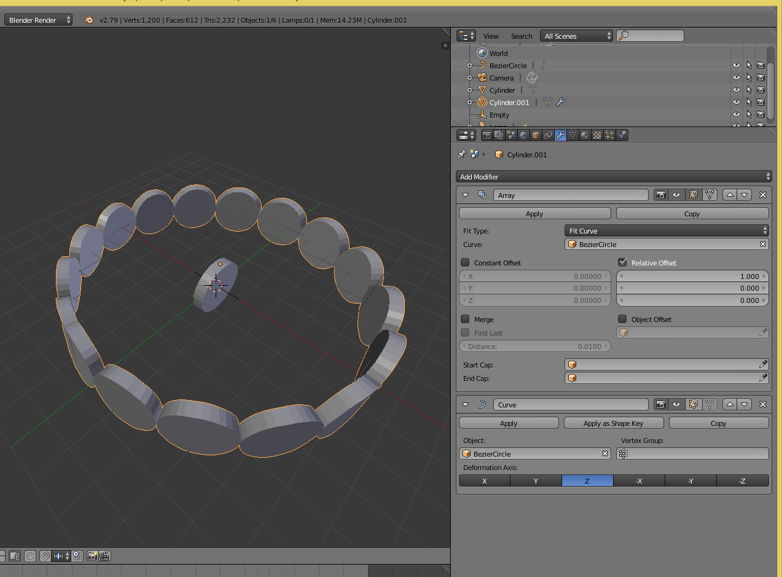Enable the Constant Offset checkbox

(x=465, y=262)
